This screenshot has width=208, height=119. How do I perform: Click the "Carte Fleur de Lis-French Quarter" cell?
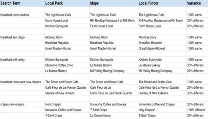(x=111, y=93)
